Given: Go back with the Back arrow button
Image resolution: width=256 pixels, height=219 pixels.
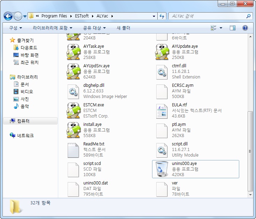Looking at the screenshot, I should (8, 16).
